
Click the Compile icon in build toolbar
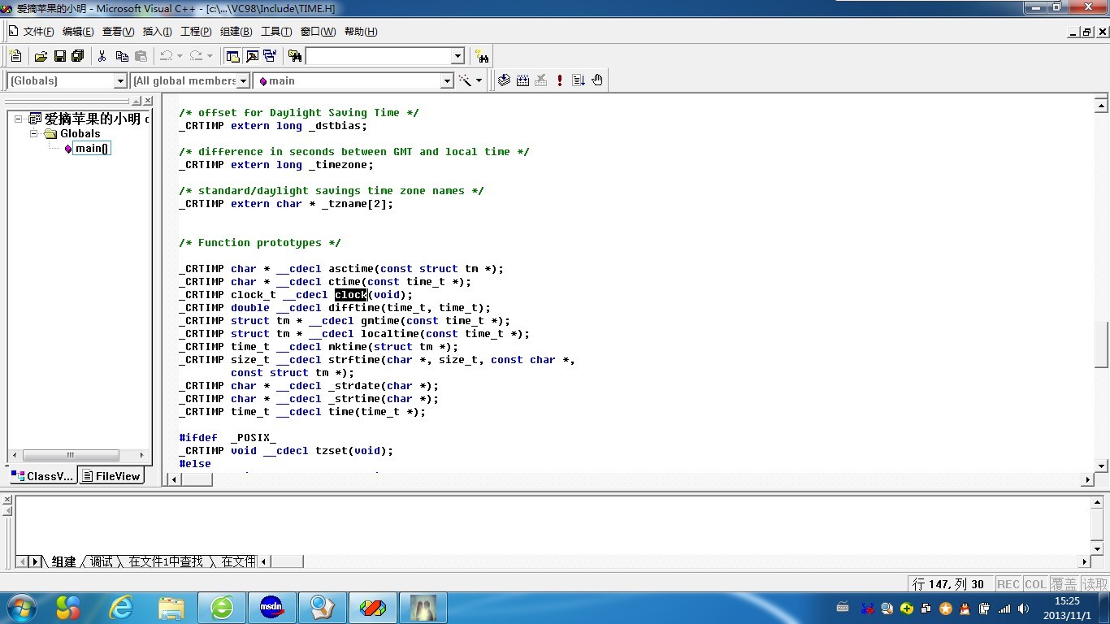[x=504, y=80]
